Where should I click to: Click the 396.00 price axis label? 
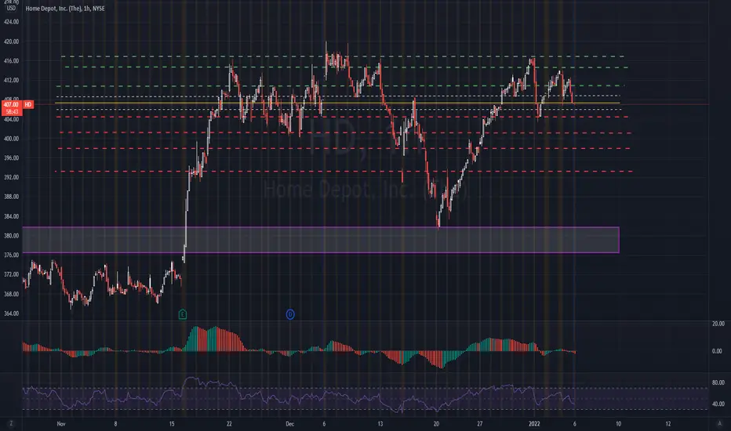[x=11, y=158]
